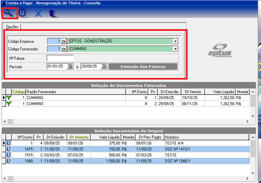Screen dimensions: 261x183
Task: Open calendar for Período end date
Action: [103, 66]
